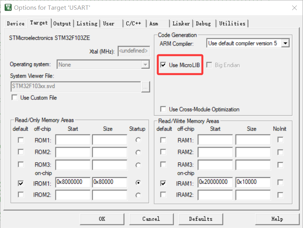Screen dimensions: 303x228
Task: Select IROM1 Startup radio button
Action: click(x=138, y=183)
